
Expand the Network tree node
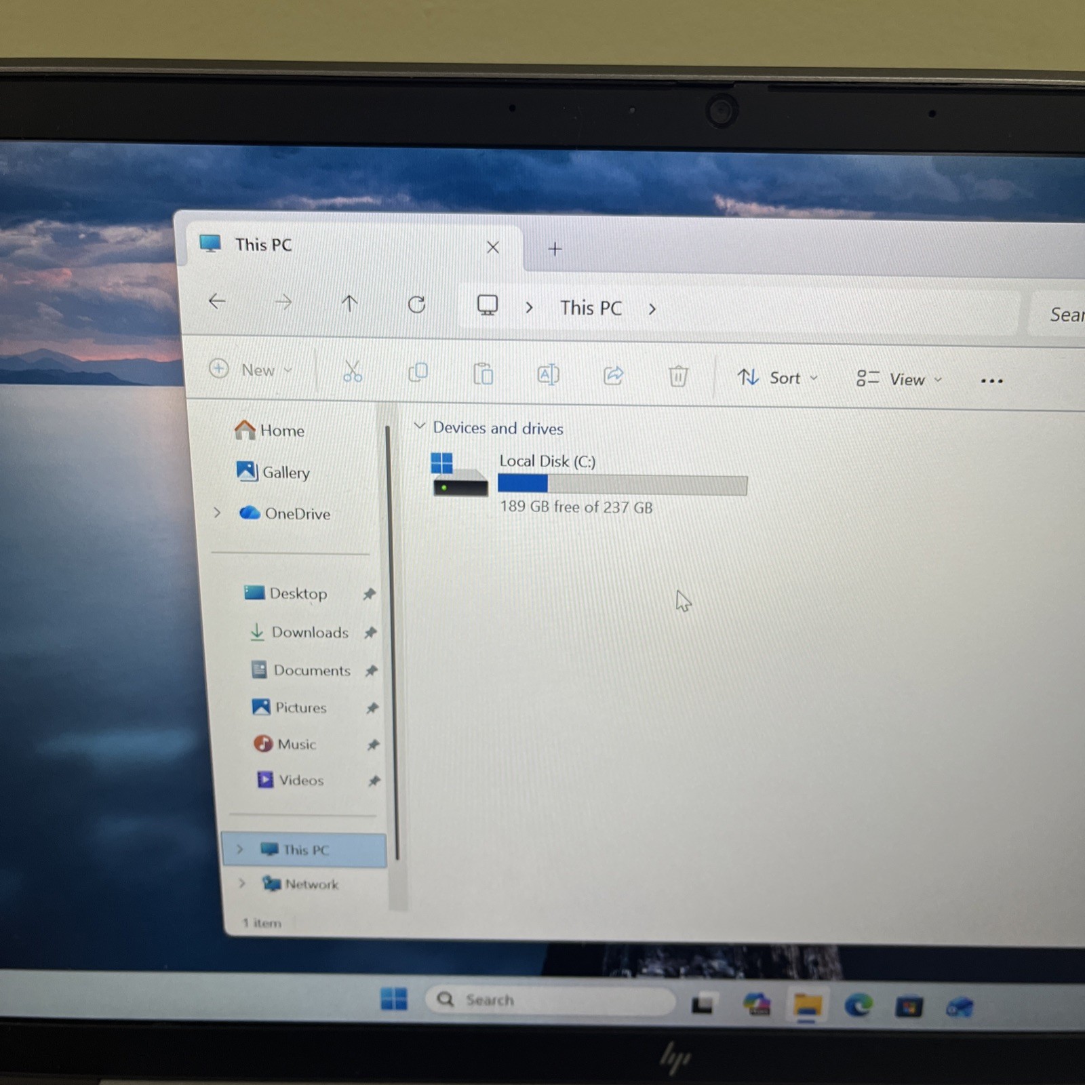pyautogui.click(x=242, y=883)
